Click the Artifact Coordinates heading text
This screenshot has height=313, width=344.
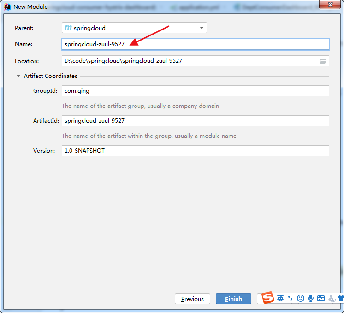click(x=50, y=76)
